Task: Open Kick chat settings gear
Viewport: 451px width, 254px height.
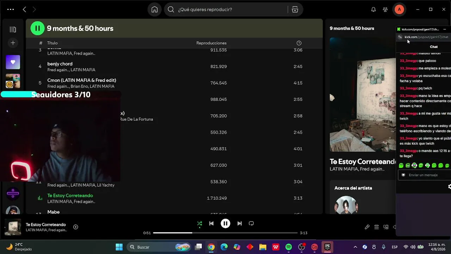Action: click(450, 187)
